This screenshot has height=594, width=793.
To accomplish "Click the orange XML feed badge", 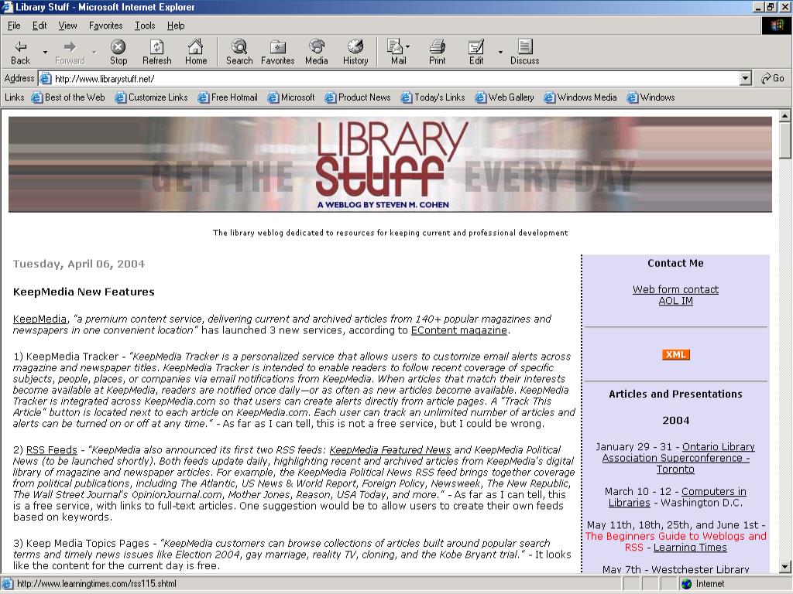I will pos(675,354).
